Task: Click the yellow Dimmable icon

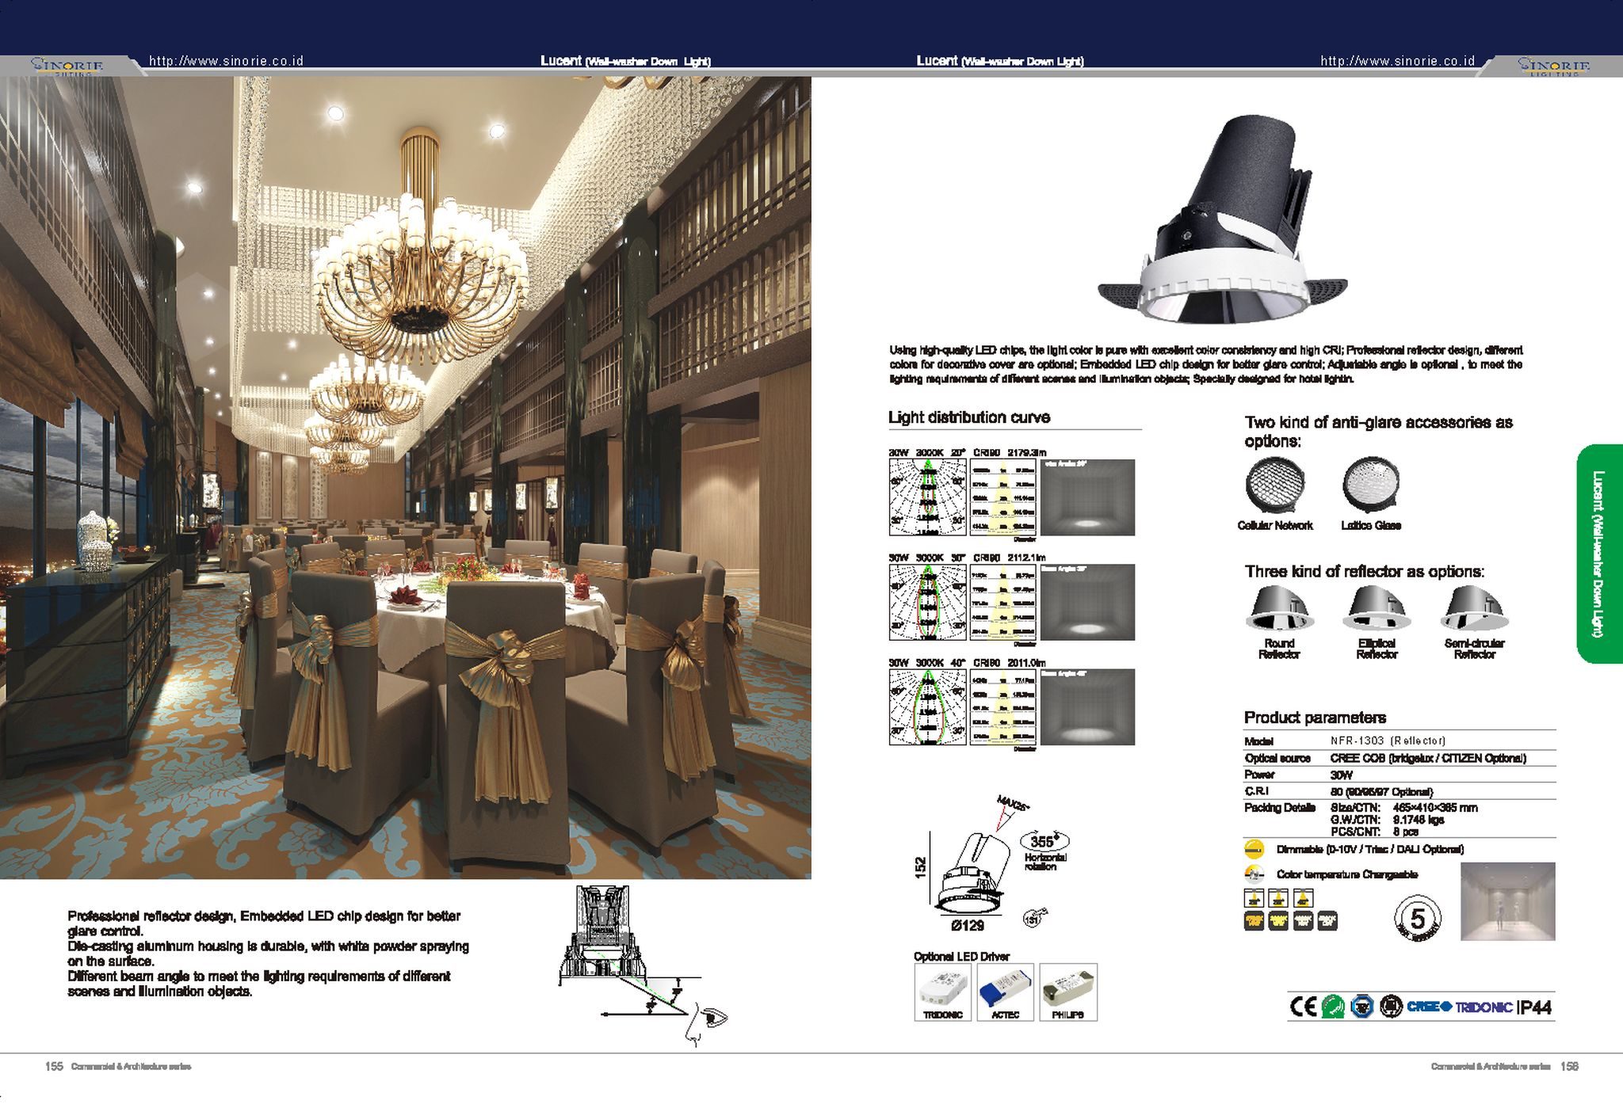Action: [x=1254, y=849]
